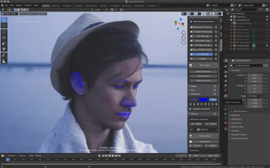
Task: Open menu icon beside DSC7883.jpg
Action: point(216,36)
